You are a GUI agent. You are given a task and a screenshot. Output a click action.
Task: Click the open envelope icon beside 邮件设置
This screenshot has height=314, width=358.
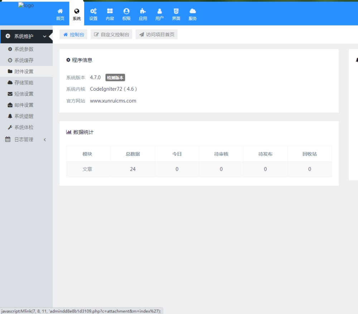click(x=10, y=105)
